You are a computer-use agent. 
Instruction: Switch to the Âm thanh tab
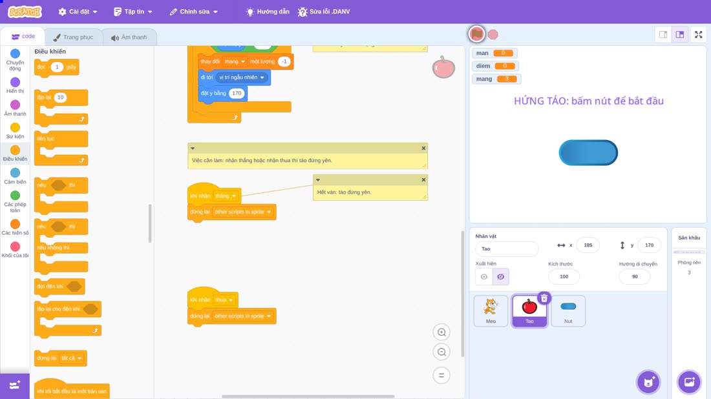(x=129, y=37)
